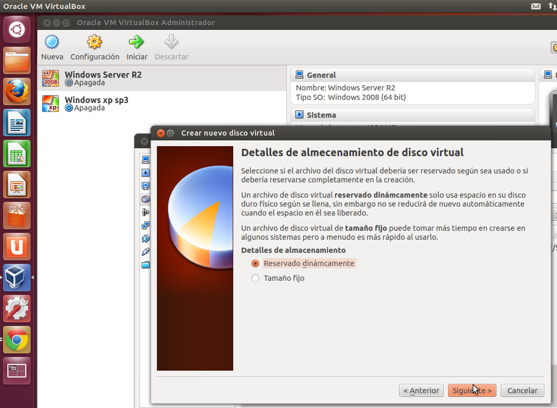557x408 pixels.
Task: Click the Sistema section header
Action: tap(413, 115)
